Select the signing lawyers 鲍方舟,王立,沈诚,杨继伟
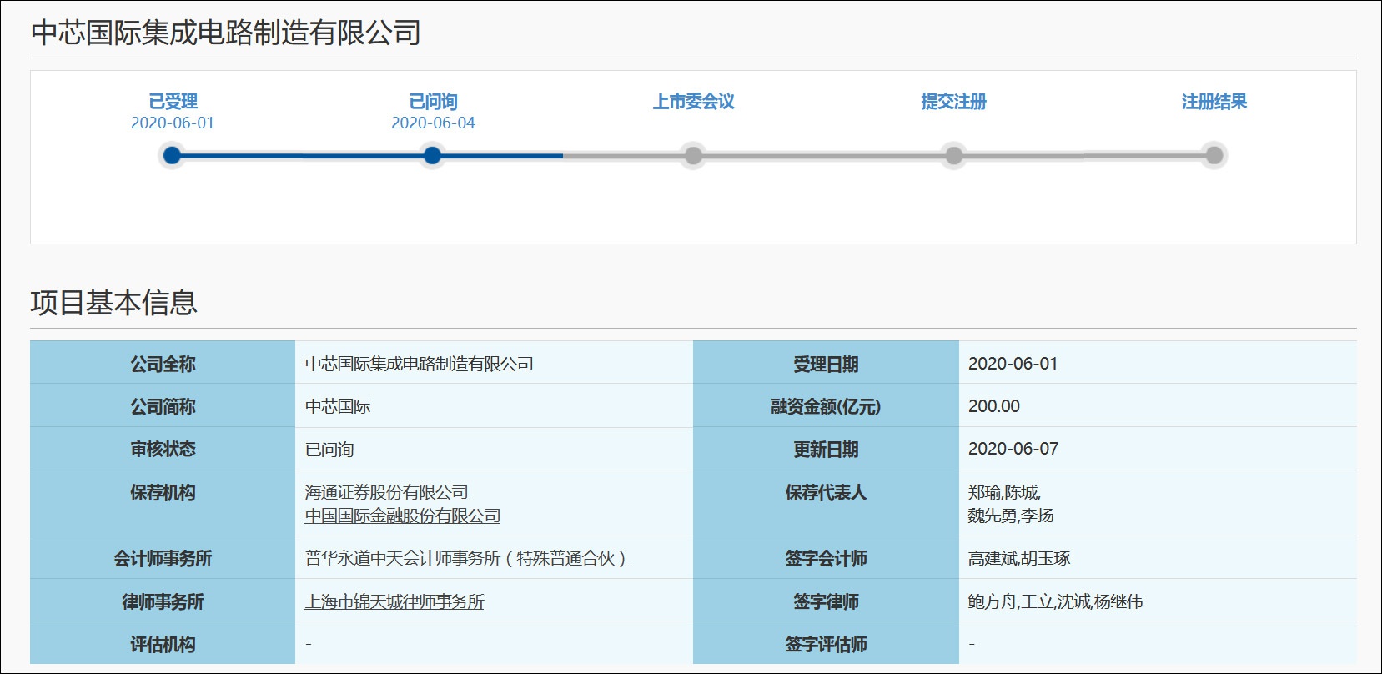The image size is (1382, 674). pos(1056,602)
